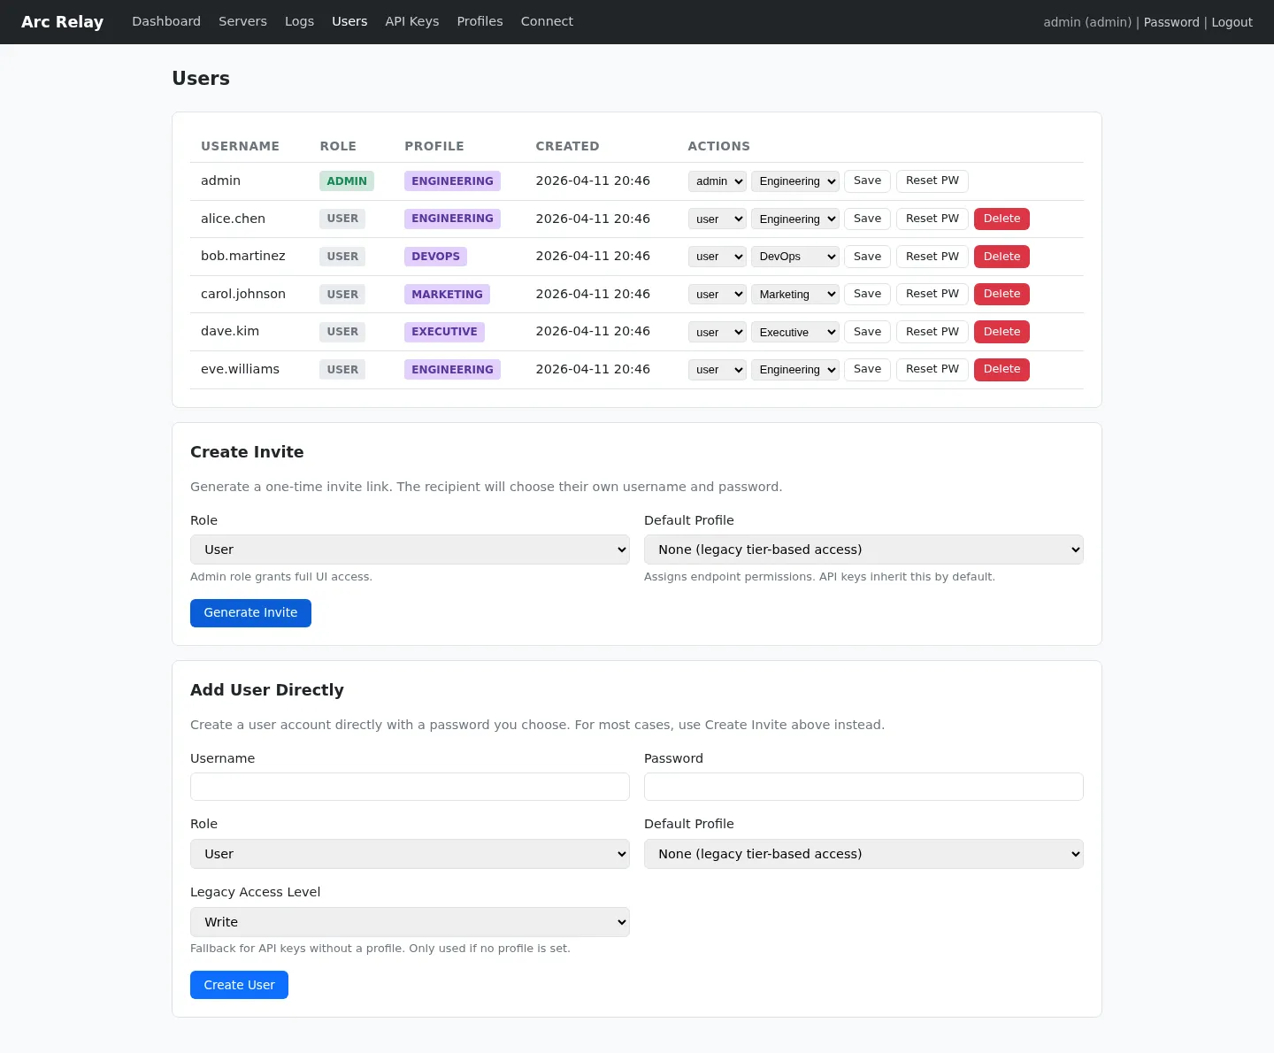Screen dimensions: 1274x1053
Task: Open Marketing profile dropdown for carol.johnson
Action: click(x=795, y=294)
